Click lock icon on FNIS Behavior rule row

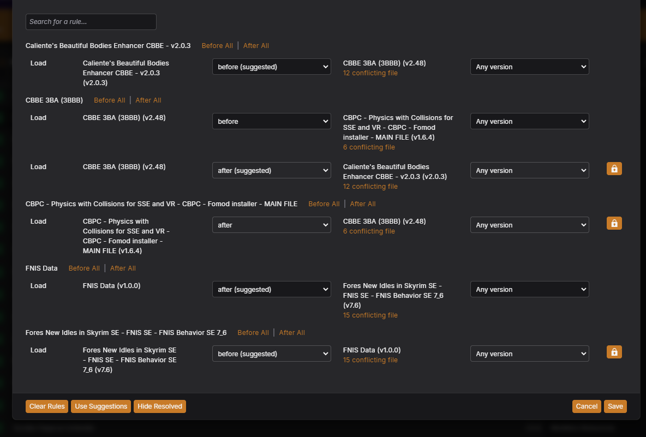614,352
